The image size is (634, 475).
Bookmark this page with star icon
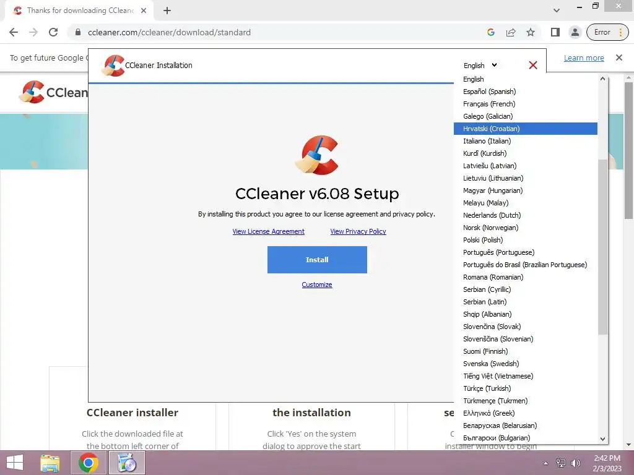tap(531, 32)
